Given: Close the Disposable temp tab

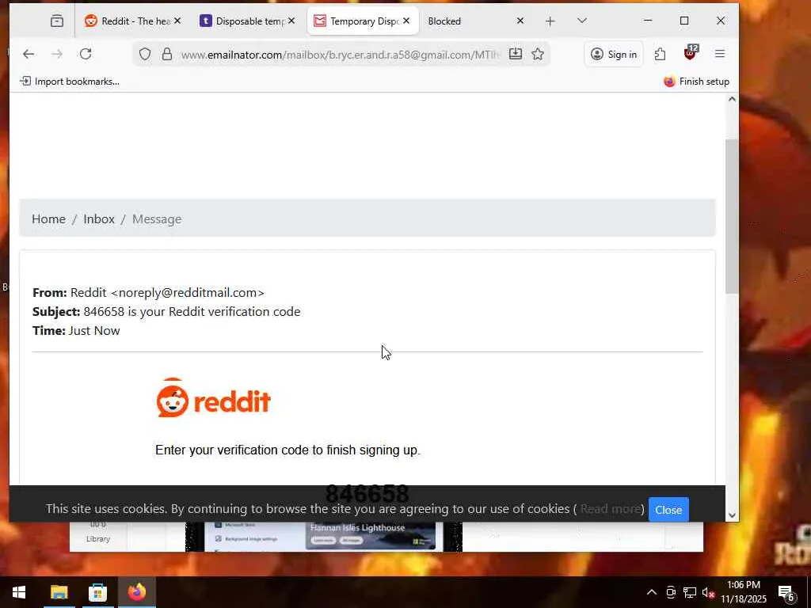Looking at the screenshot, I should pyautogui.click(x=291, y=21).
